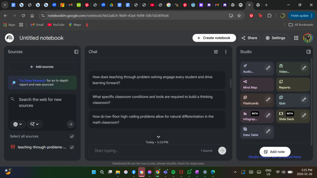Open chat configuration sliders icon
The width and height of the screenshot is (317, 178).
(216, 52)
